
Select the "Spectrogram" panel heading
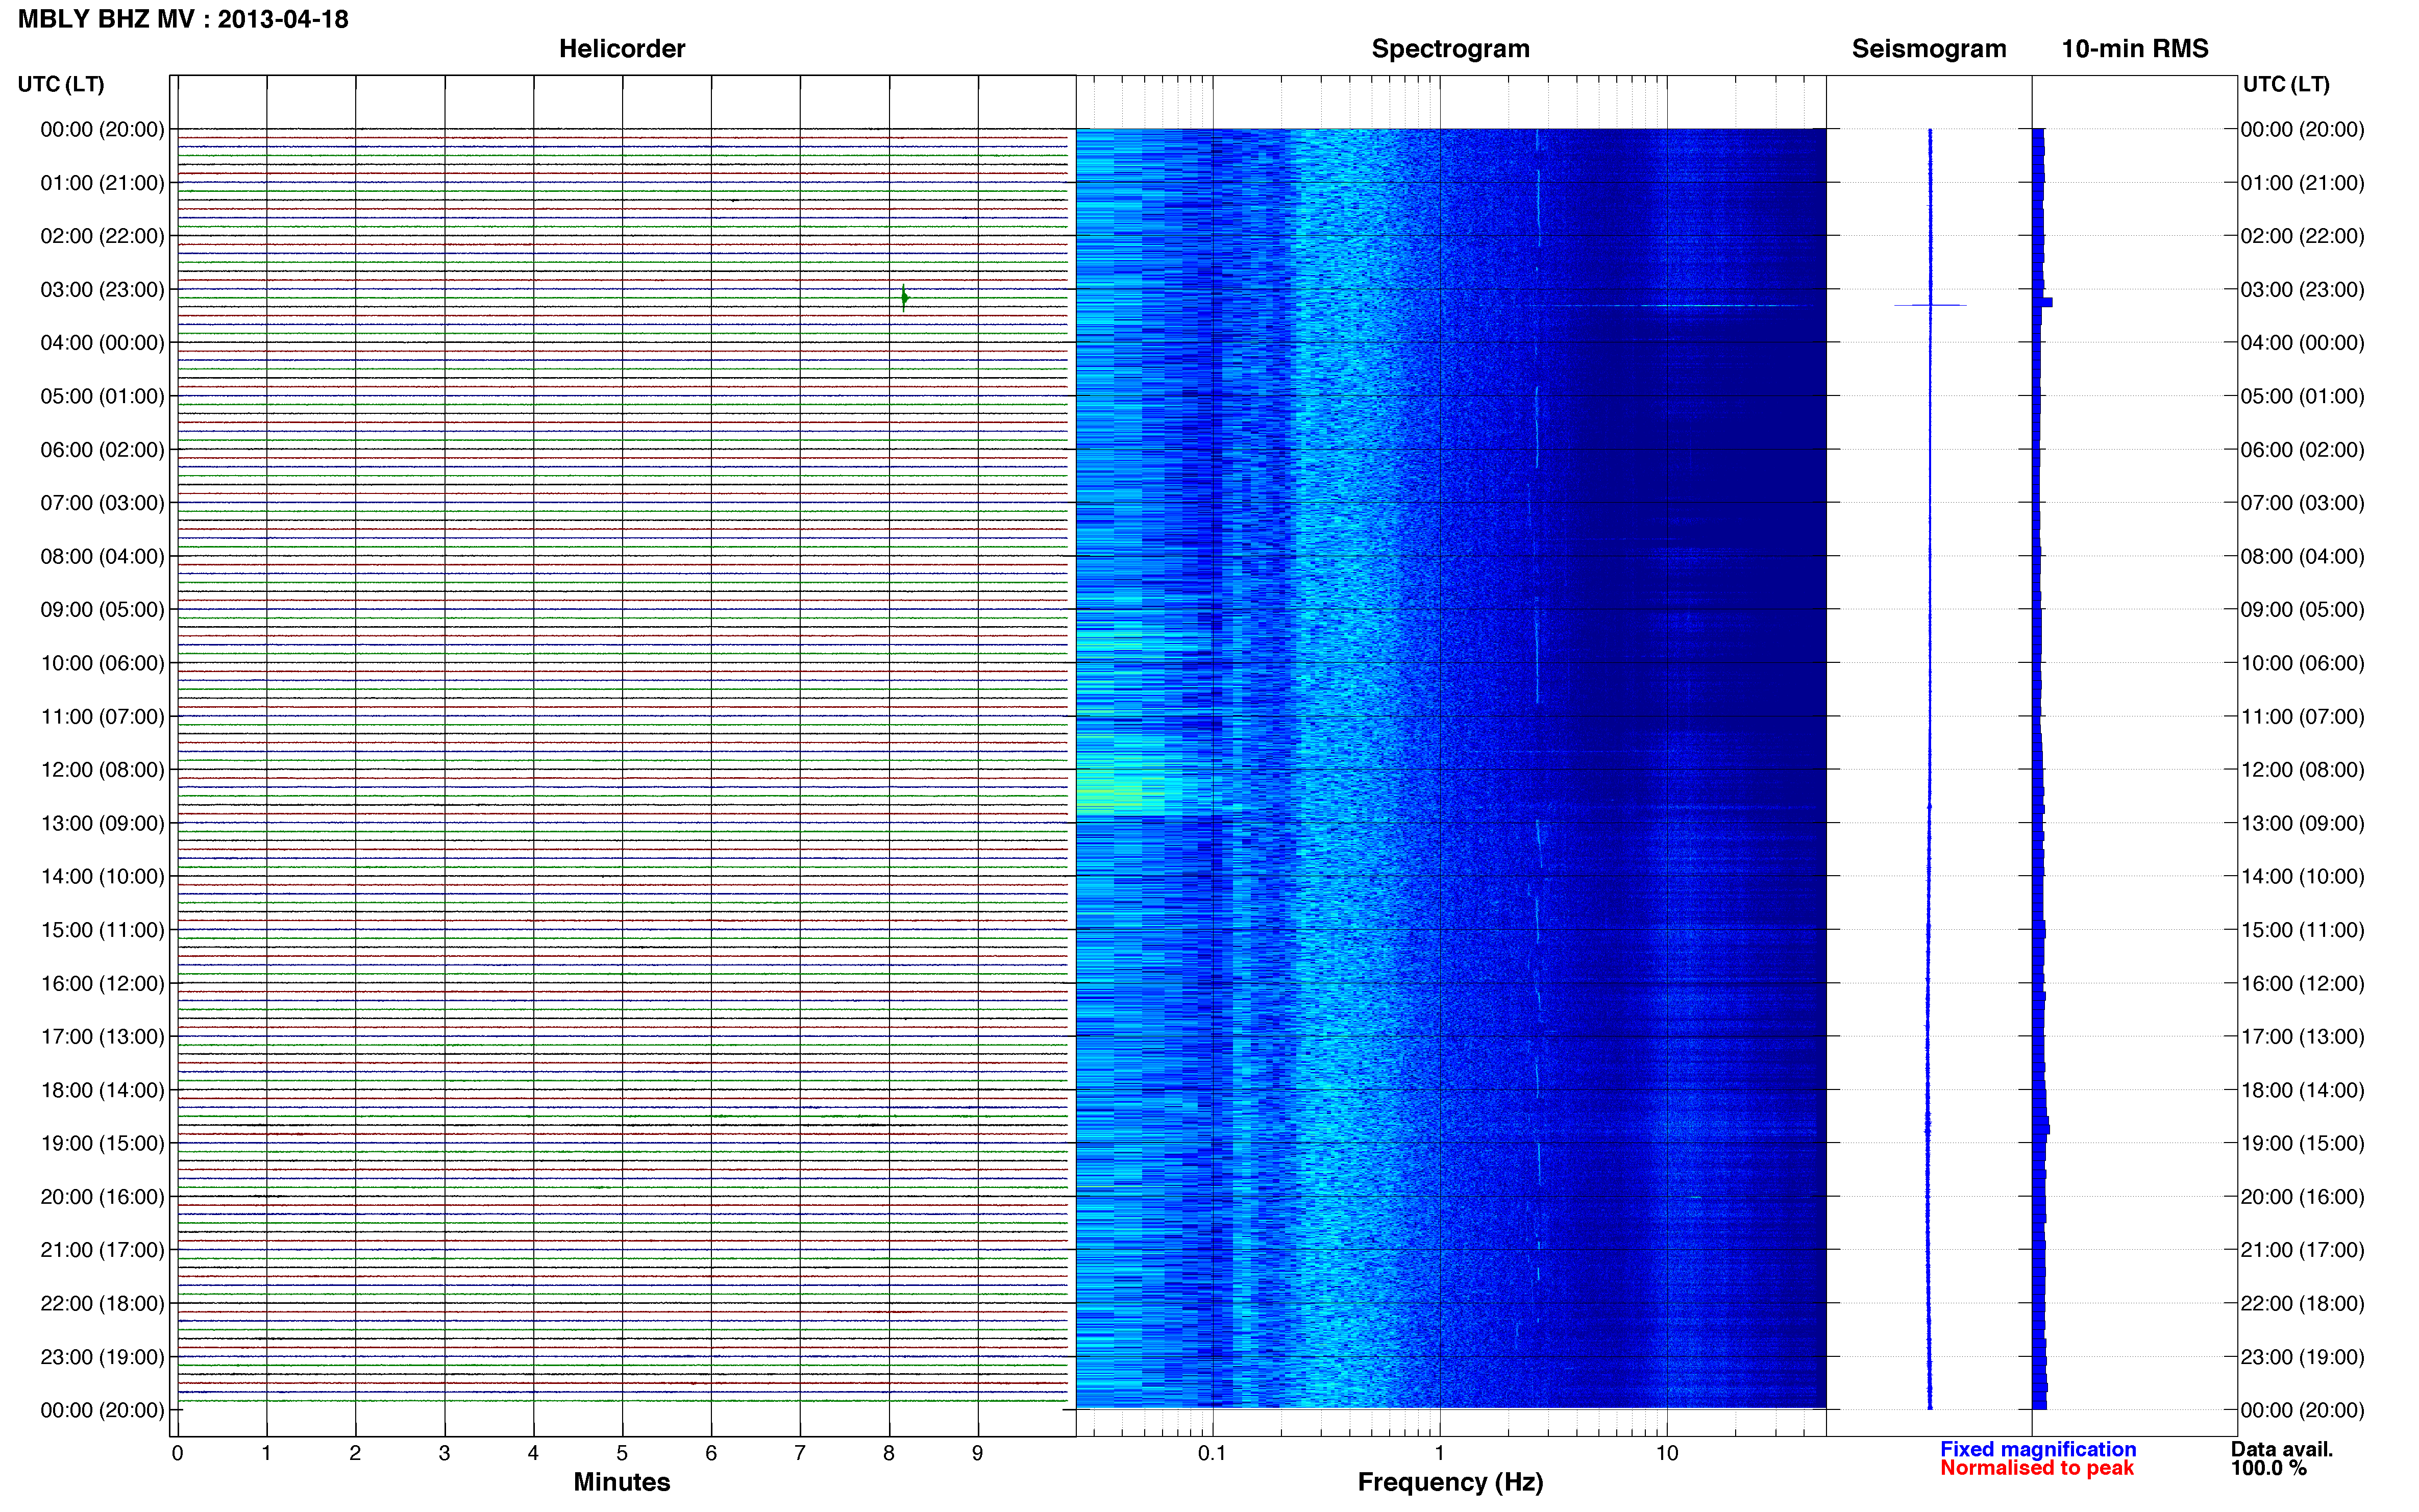pyautogui.click(x=1450, y=48)
